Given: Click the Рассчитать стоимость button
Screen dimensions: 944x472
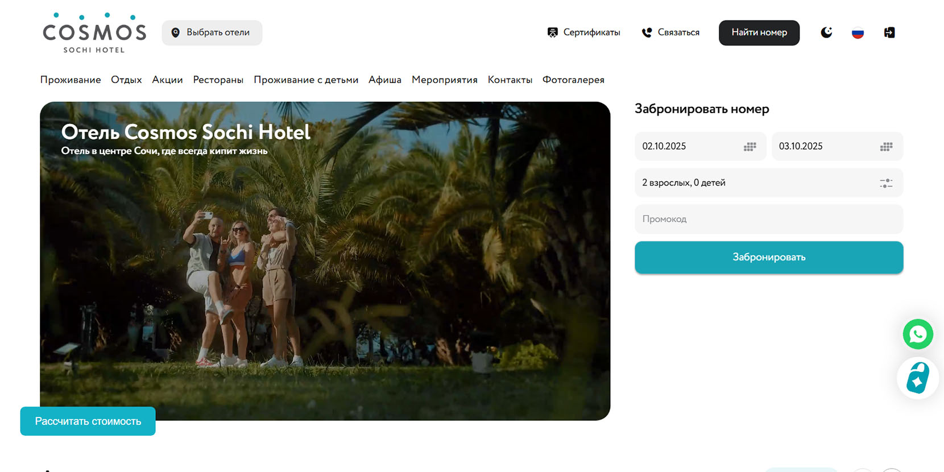Looking at the screenshot, I should point(88,421).
